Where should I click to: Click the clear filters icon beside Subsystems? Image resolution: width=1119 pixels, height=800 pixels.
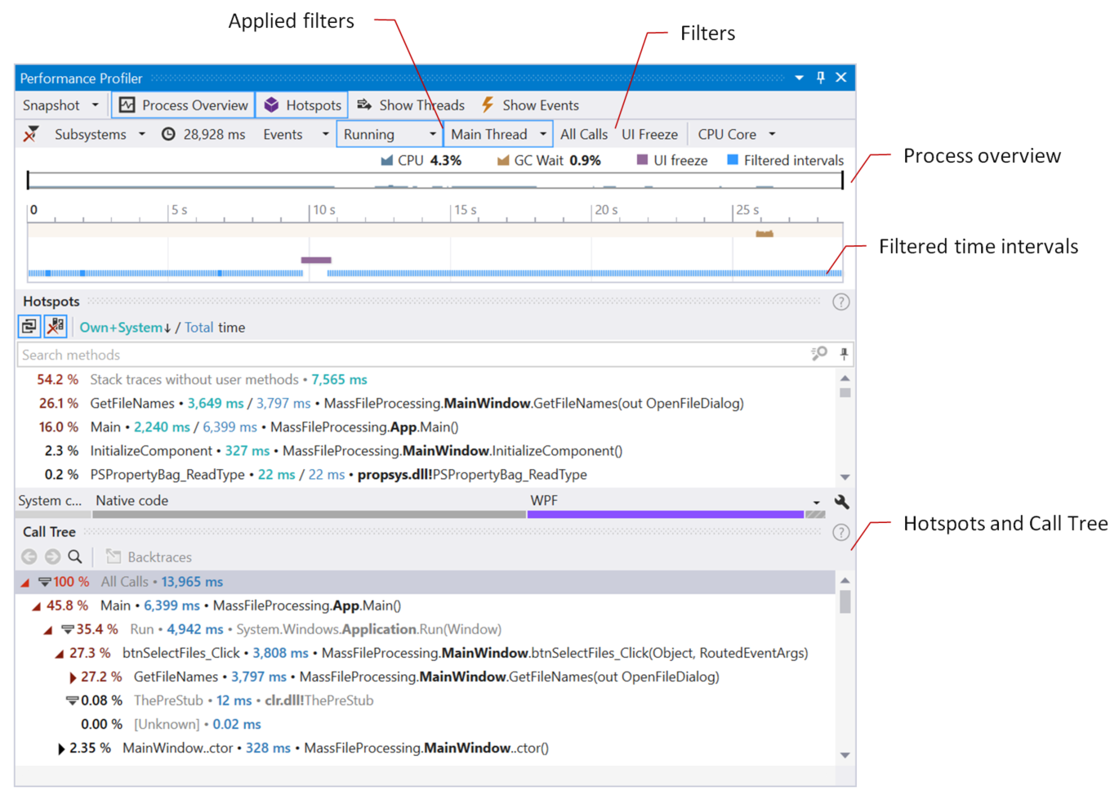pos(31,133)
